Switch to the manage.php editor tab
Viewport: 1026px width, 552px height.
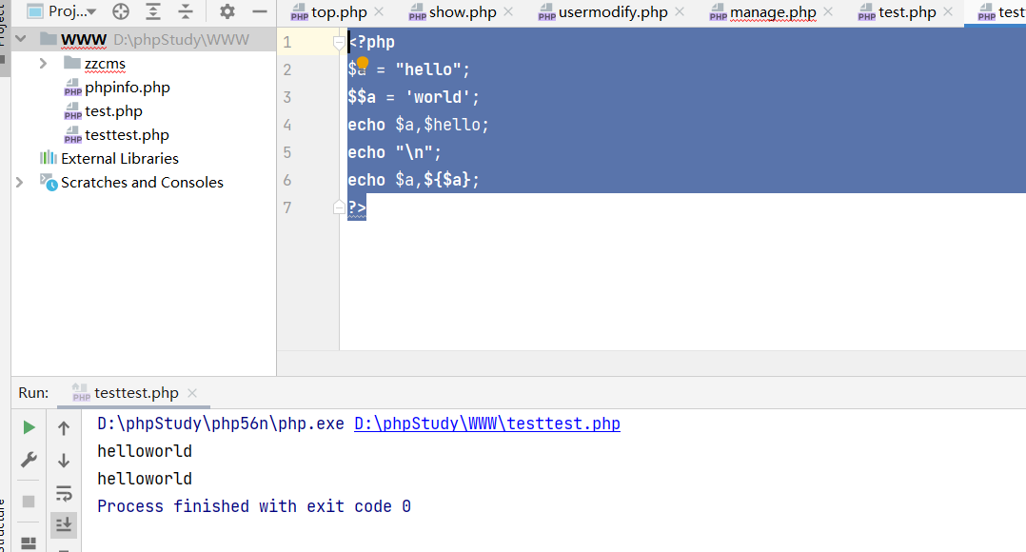pyautogui.click(x=773, y=12)
